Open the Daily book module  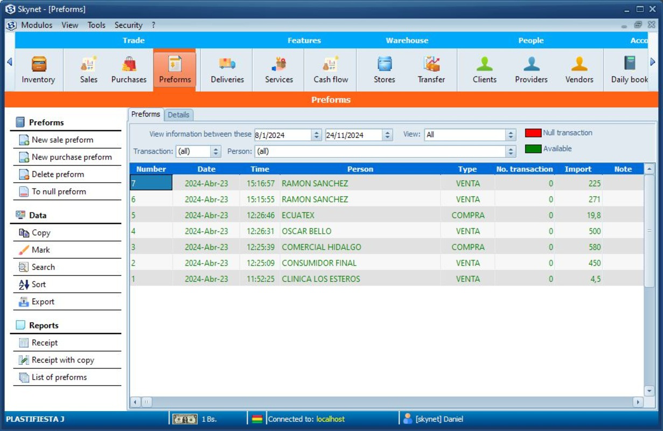(x=630, y=70)
